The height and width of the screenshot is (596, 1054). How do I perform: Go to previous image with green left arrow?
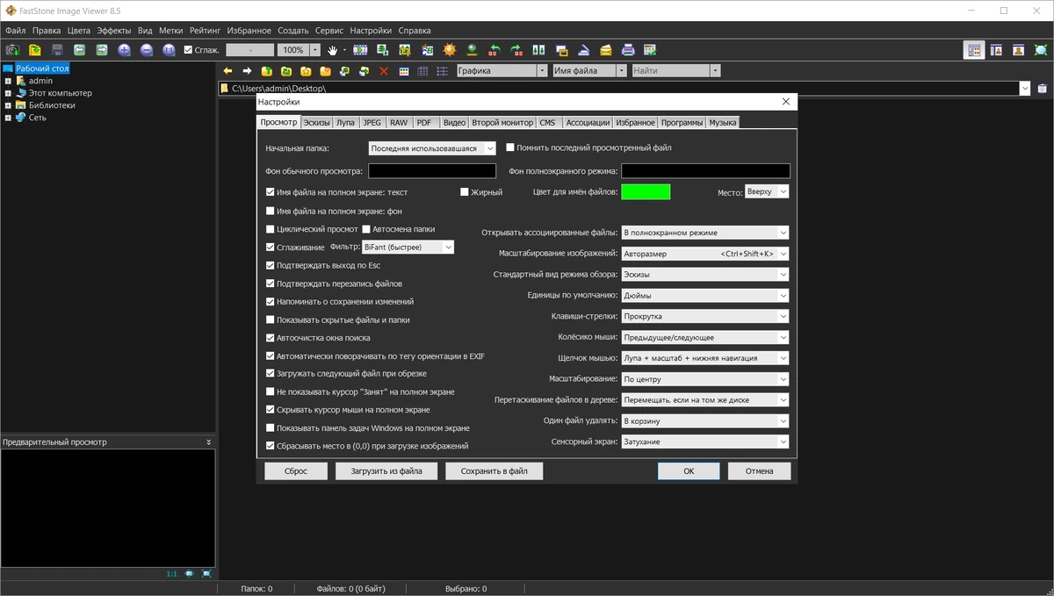click(x=80, y=50)
